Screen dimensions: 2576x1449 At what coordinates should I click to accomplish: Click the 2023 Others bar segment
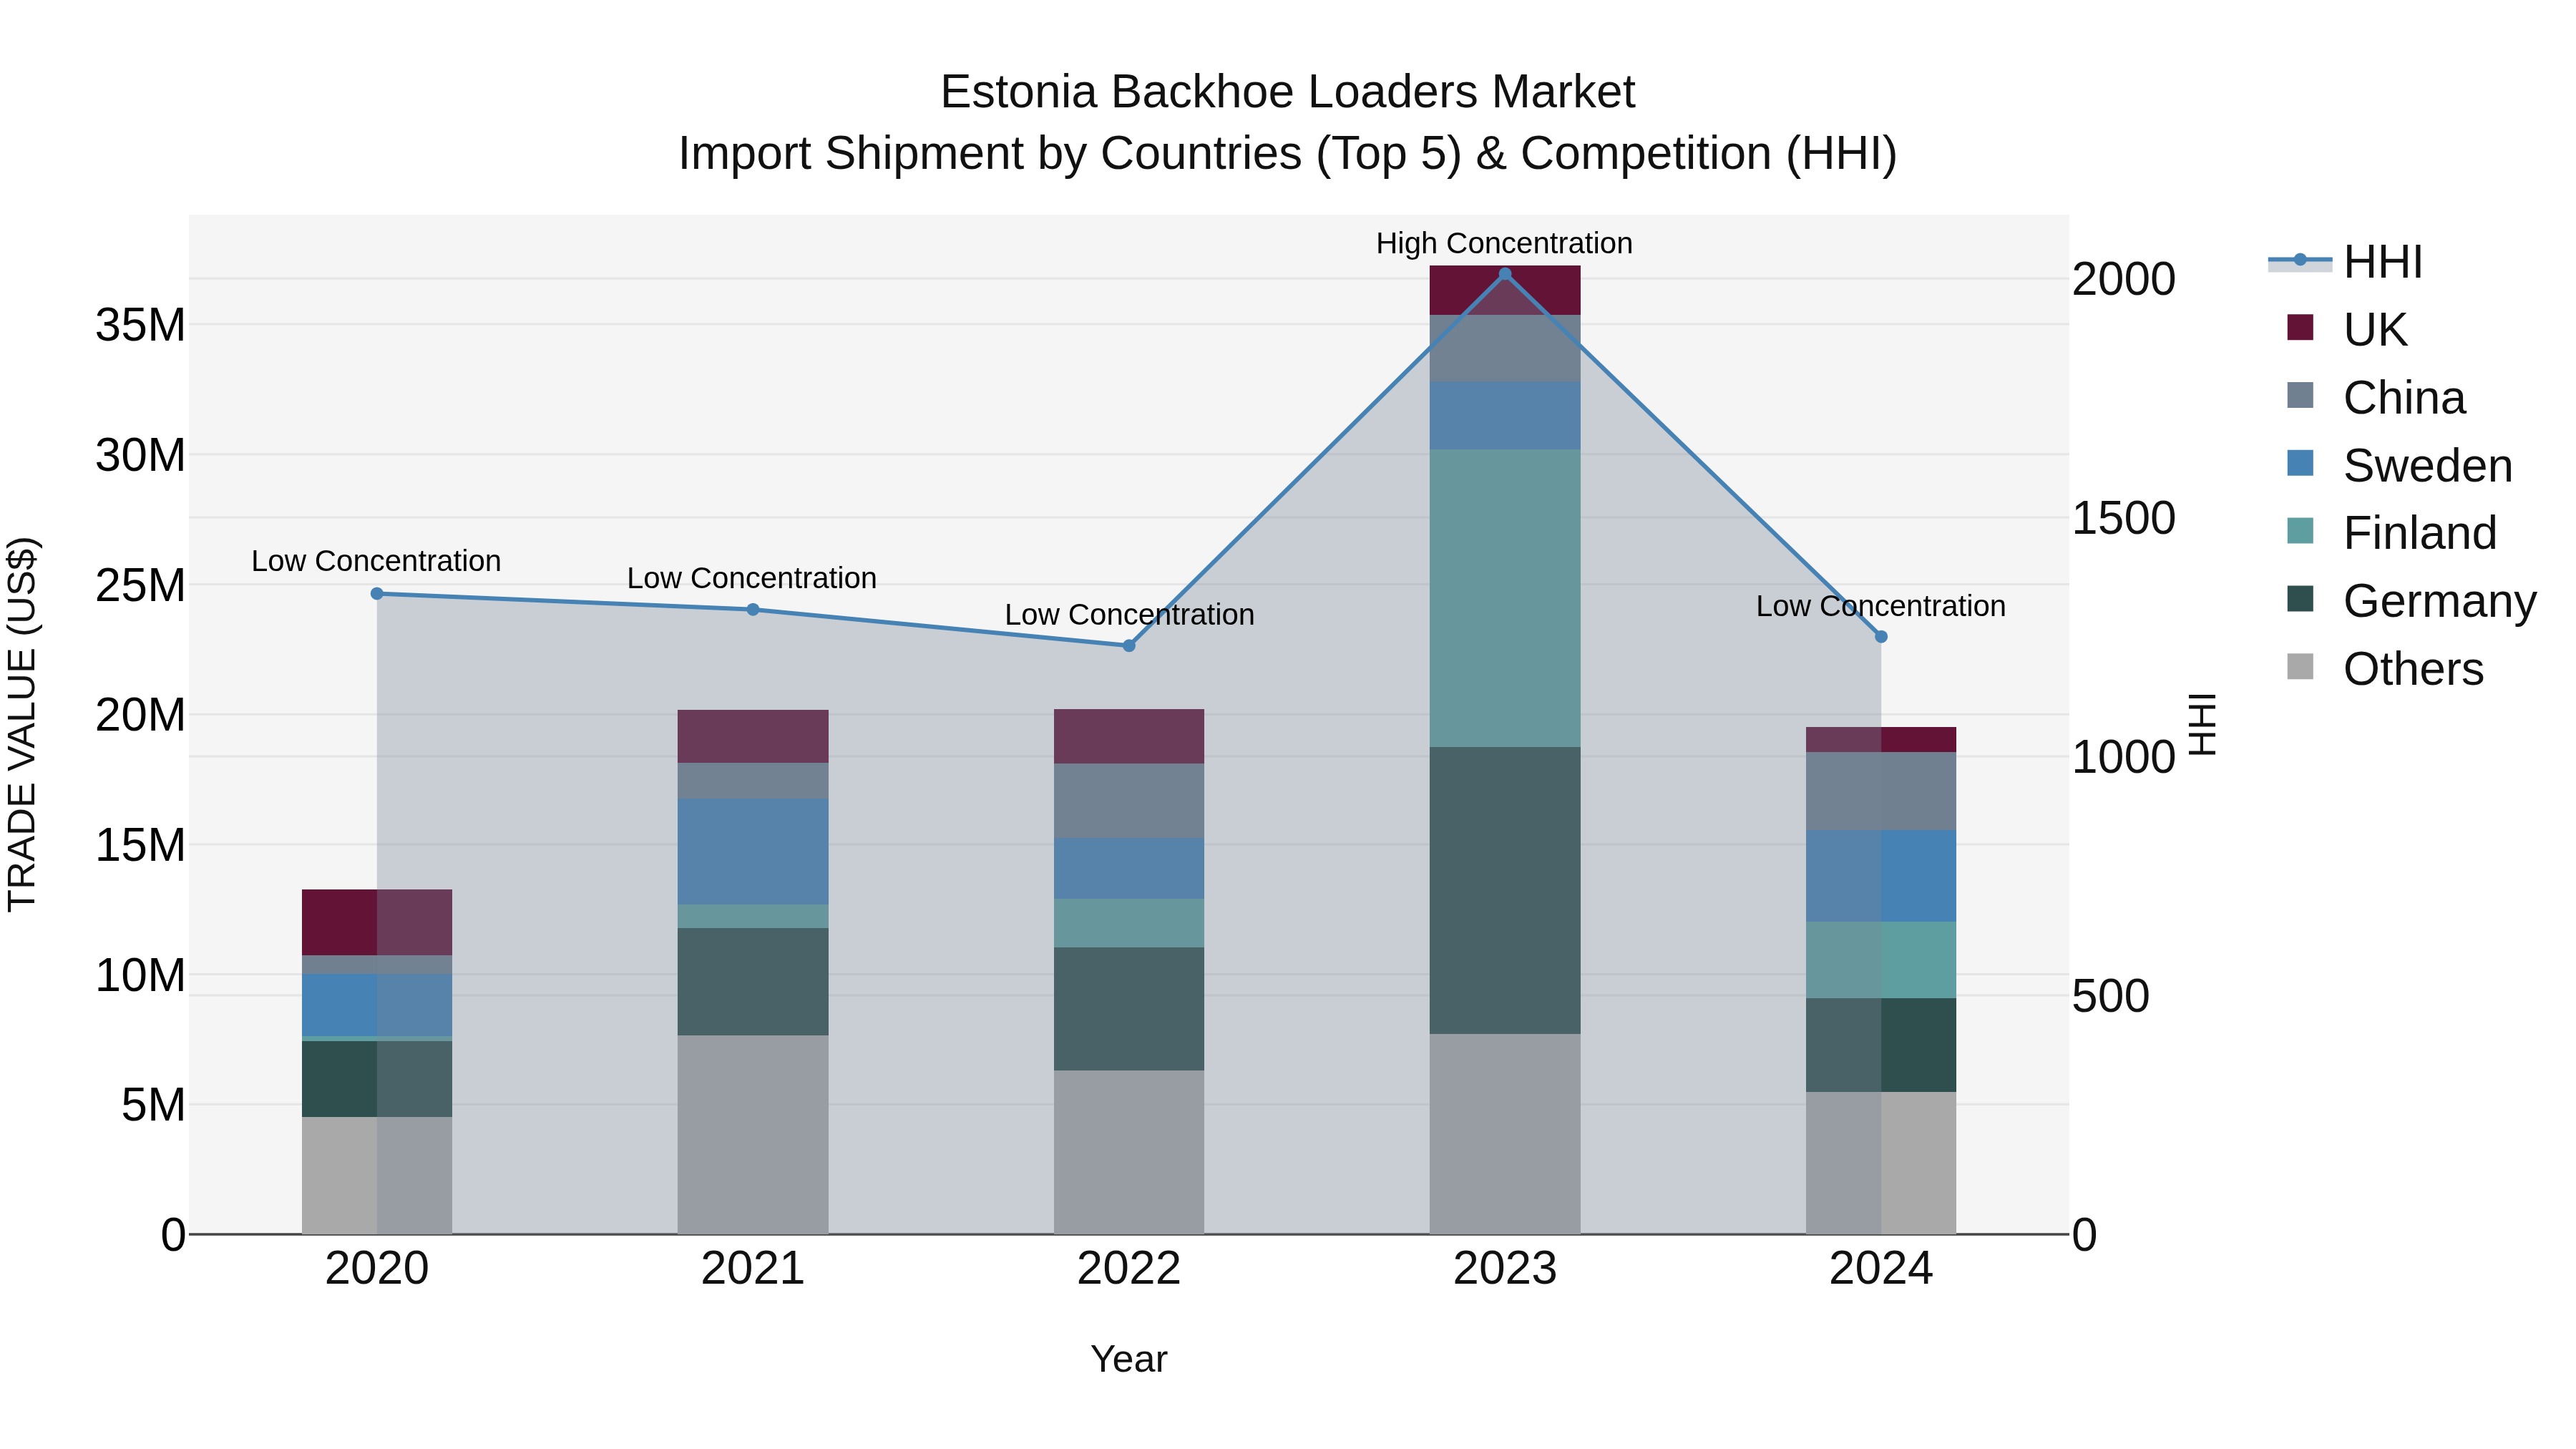(1505, 1134)
